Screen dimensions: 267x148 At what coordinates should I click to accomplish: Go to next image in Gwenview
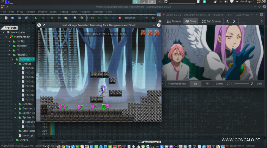click(234, 21)
